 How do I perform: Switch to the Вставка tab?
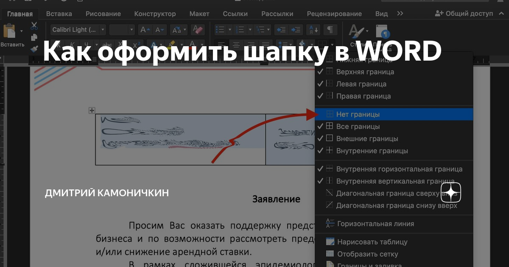click(x=59, y=14)
